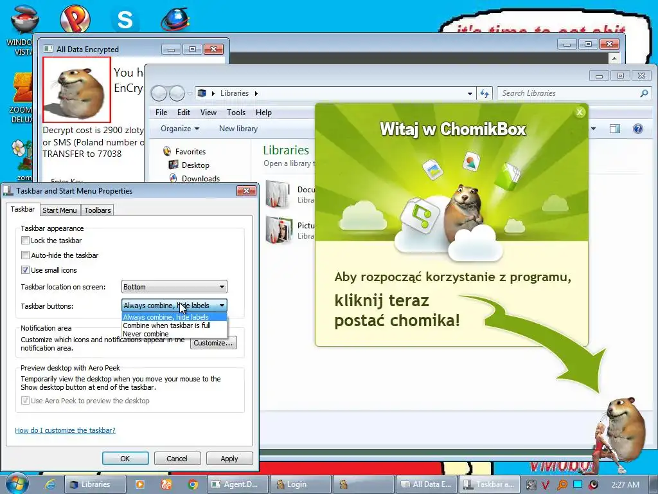This screenshot has width=658, height=494.
Task: Open Tools menu in Libraries window
Action: tap(236, 112)
